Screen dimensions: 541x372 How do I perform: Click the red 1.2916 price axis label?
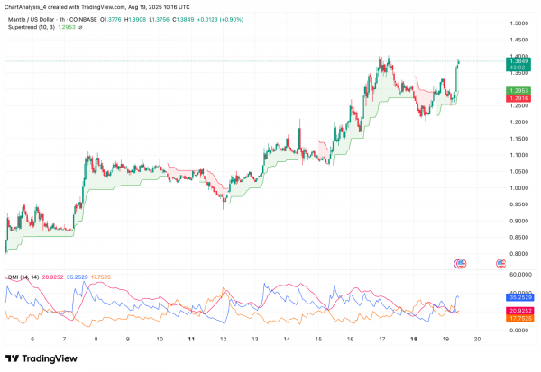point(518,98)
